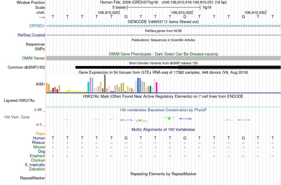Click Repeating Elements by RepeatMasker title
The image size is (281, 185).
[163, 174]
